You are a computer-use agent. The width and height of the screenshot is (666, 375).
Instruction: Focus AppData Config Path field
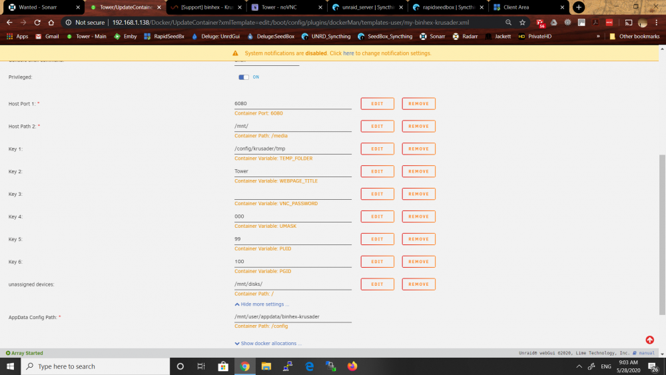coord(292,317)
